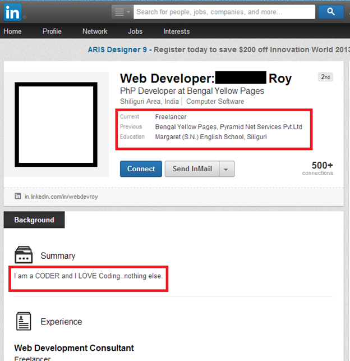Image resolution: width=350 pixels, height=361 pixels.
Task: Click the Computer Software industry text
Action: pos(215,101)
